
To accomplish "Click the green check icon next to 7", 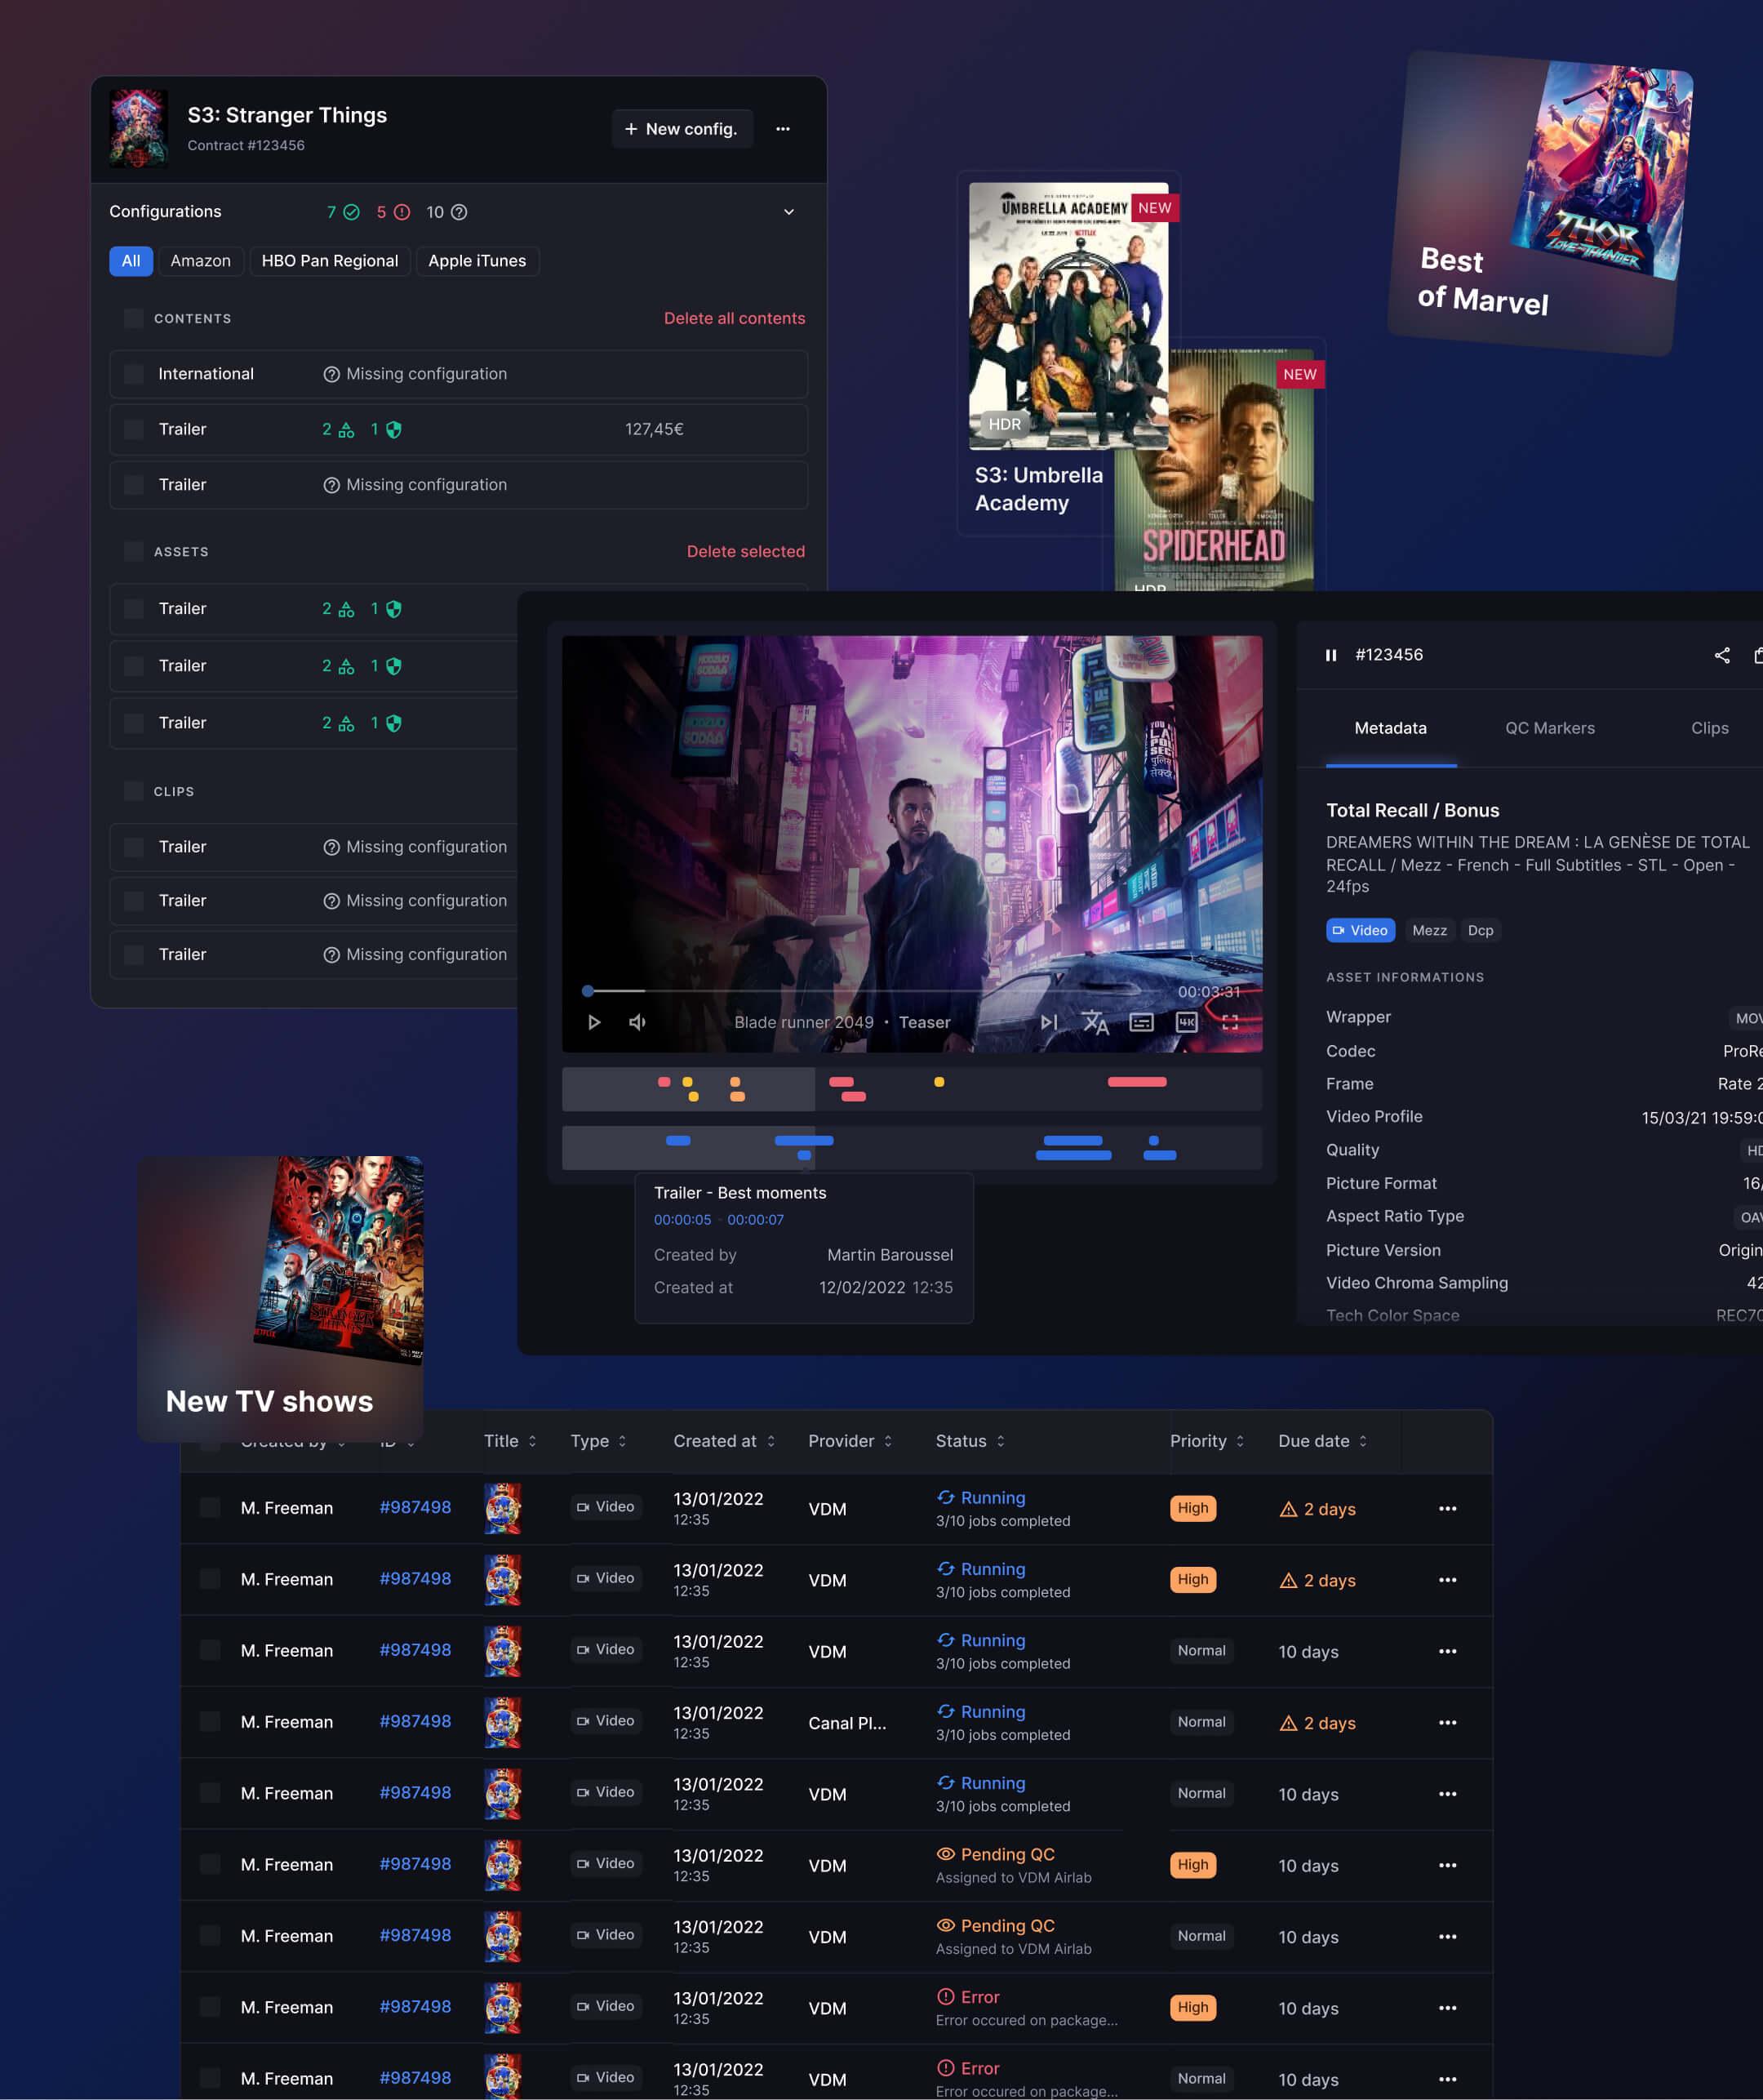I will [x=352, y=212].
